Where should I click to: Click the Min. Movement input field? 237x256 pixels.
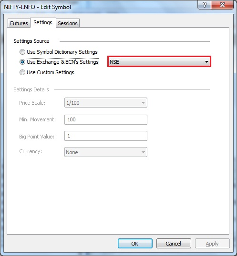pos(106,119)
